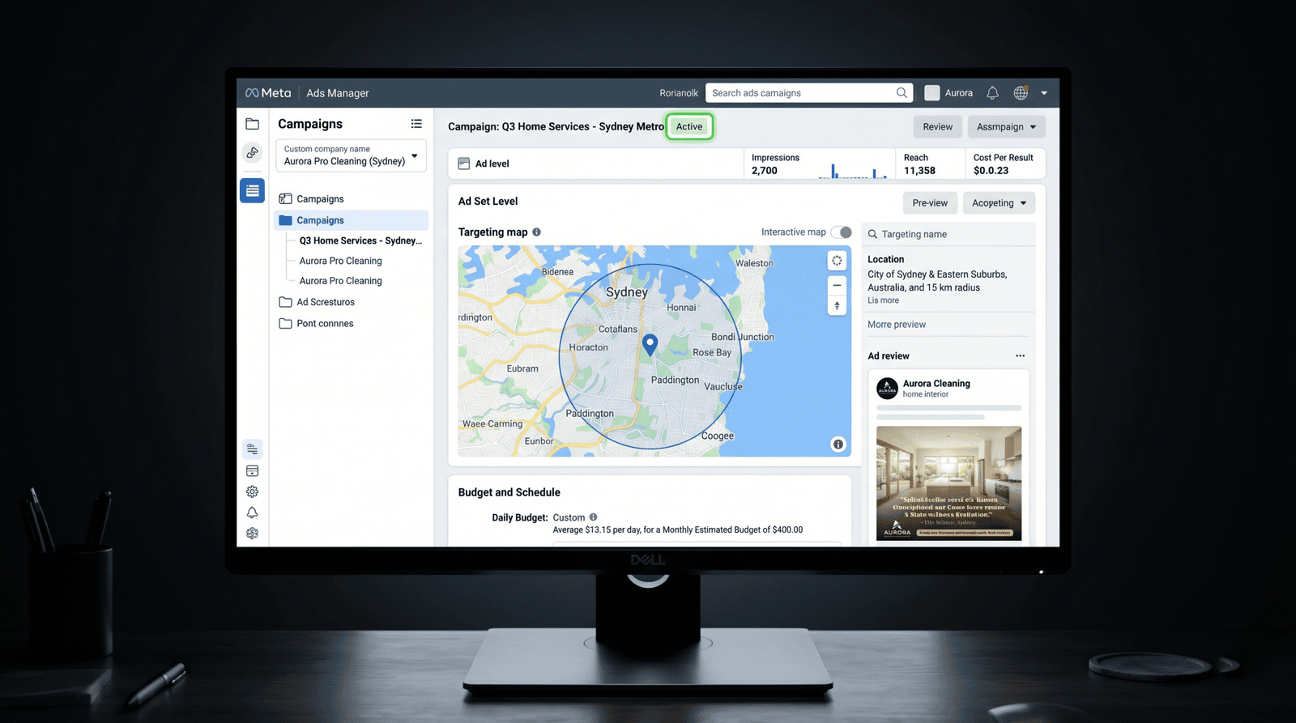Click the magnifier icon in ads search box

(902, 93)
